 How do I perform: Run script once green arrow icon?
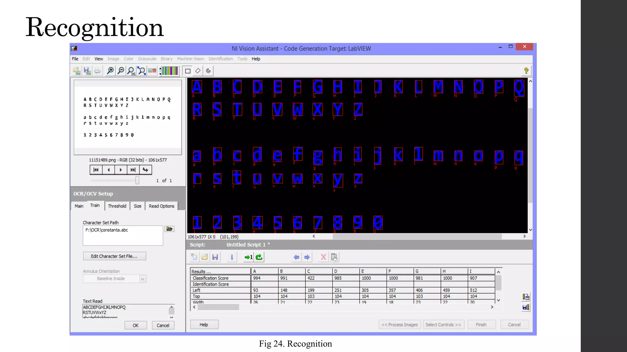point(248,257)
